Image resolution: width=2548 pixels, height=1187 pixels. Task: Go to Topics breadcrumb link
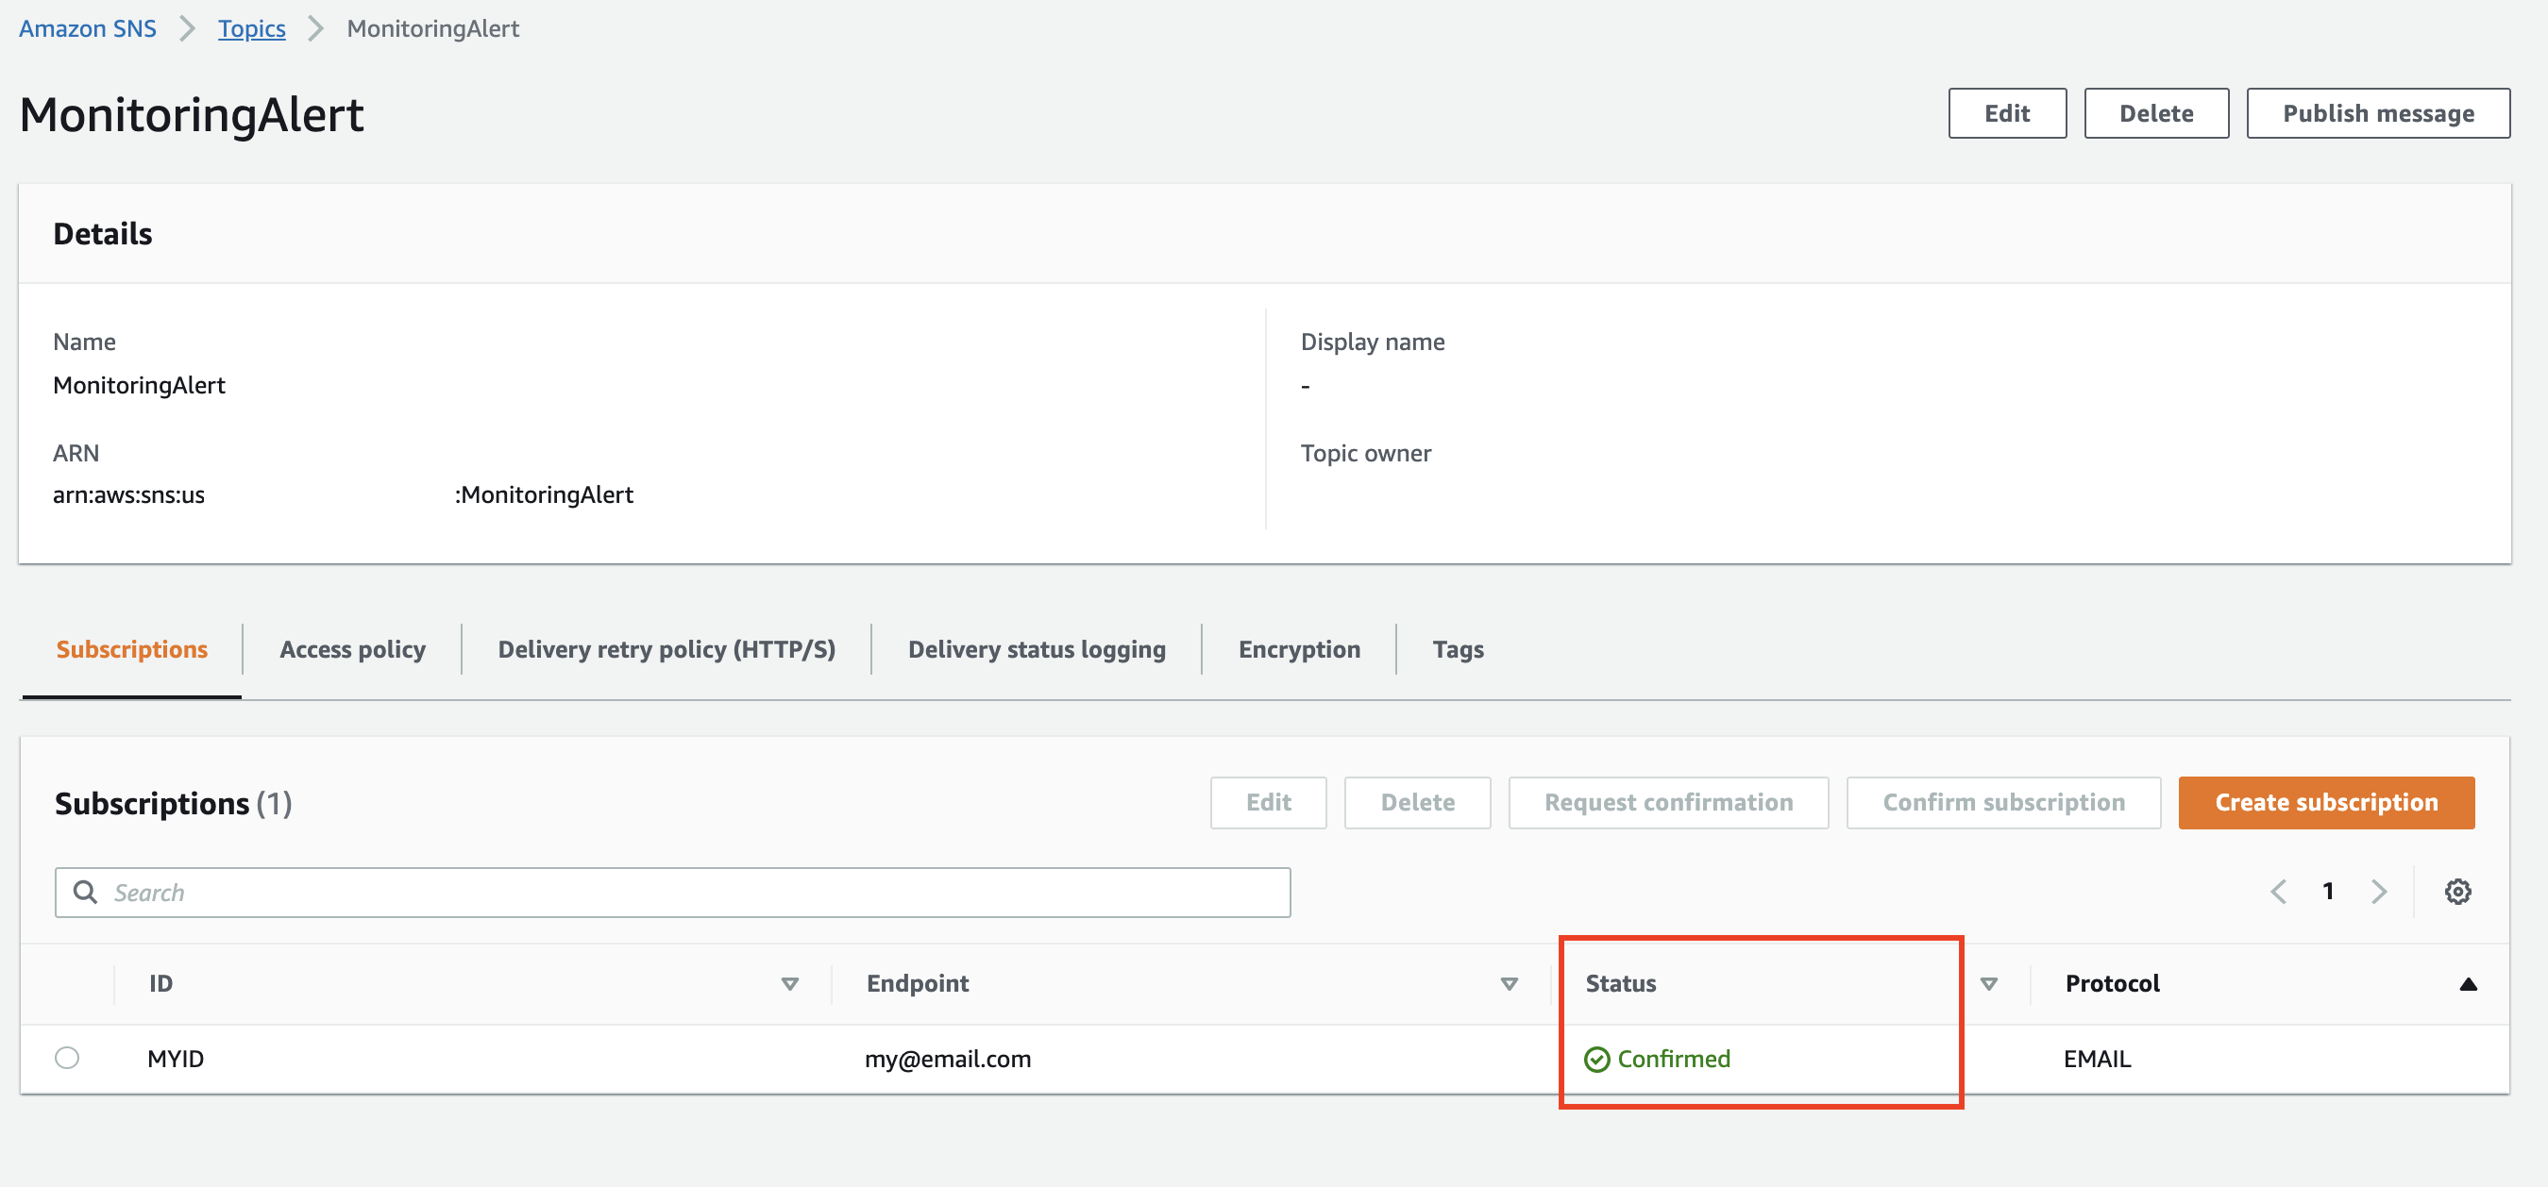click(251, 28)
